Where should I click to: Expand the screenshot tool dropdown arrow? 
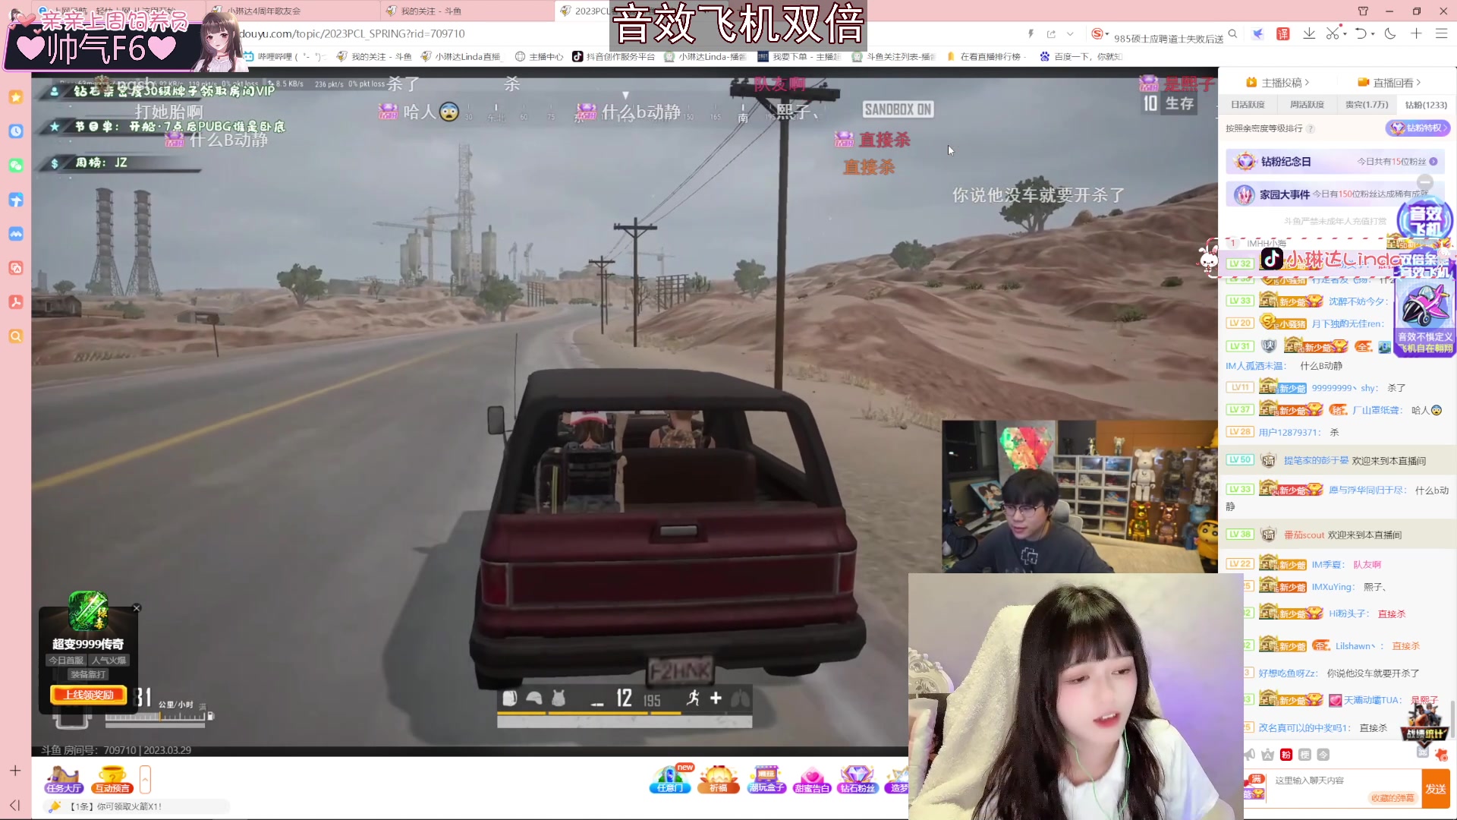pos(1345,34)
